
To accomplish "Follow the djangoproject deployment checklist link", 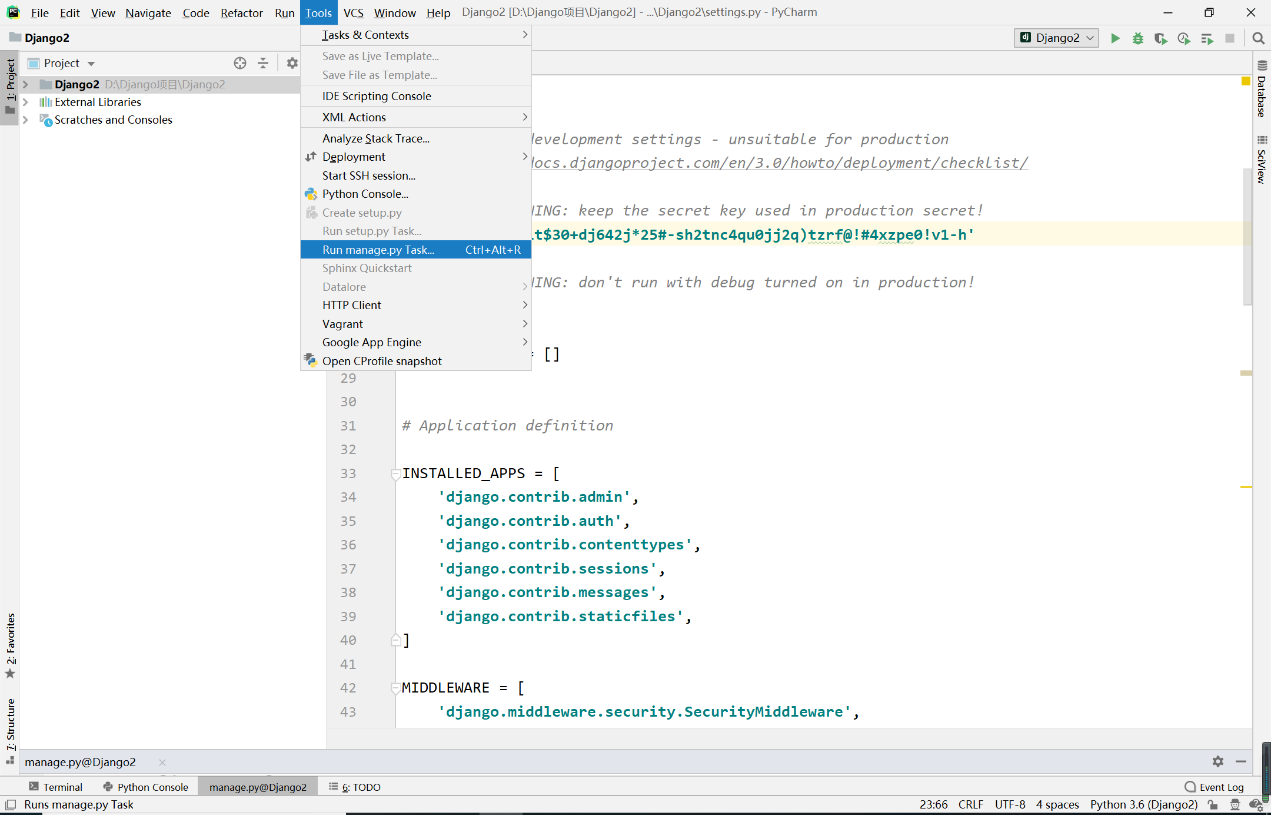I will pos(780,163).
